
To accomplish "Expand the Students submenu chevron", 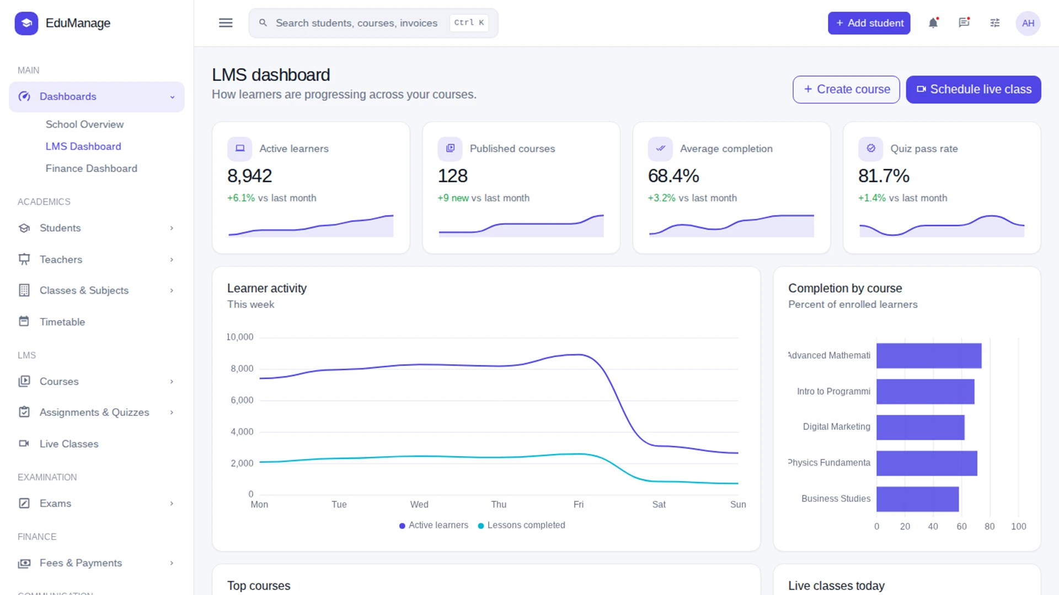I will click(172, 228).
